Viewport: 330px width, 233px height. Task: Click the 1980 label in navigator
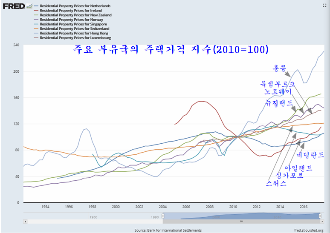[x=93, y=217]
